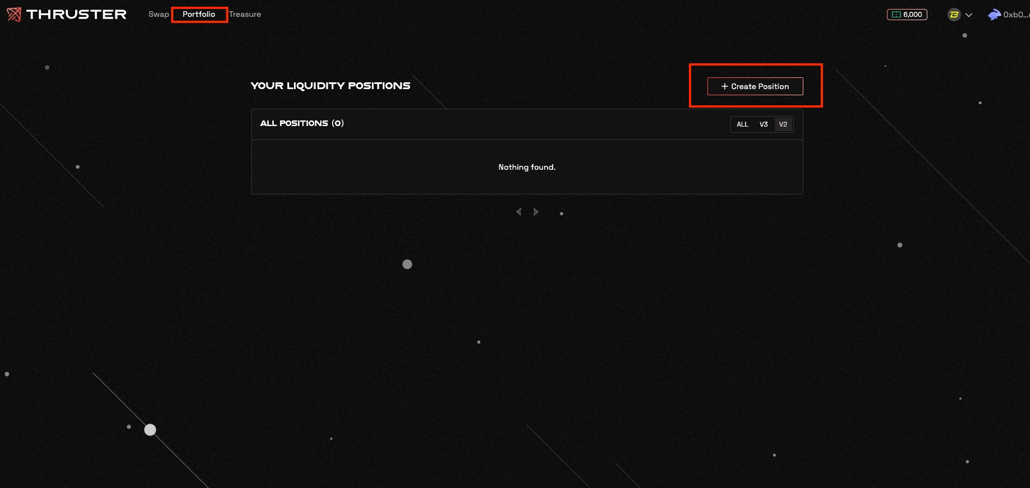Screen dimensions: 1030x488
Task: Open the Swap page
Action: pyautogui.click(x=158, y=15)
